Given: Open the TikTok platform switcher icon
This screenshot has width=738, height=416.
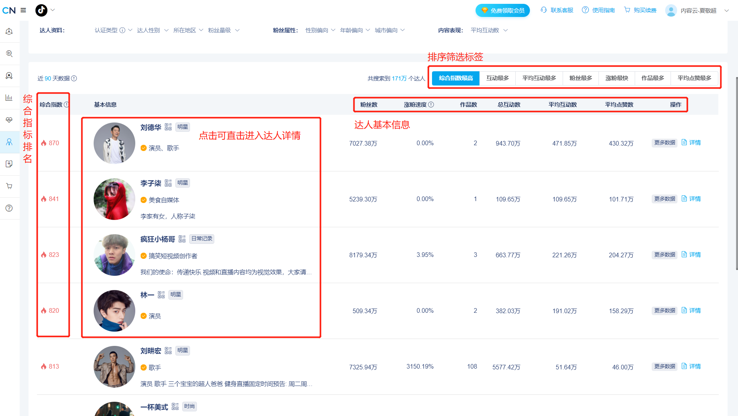Looking at the screenshot, I should [41, 10].
